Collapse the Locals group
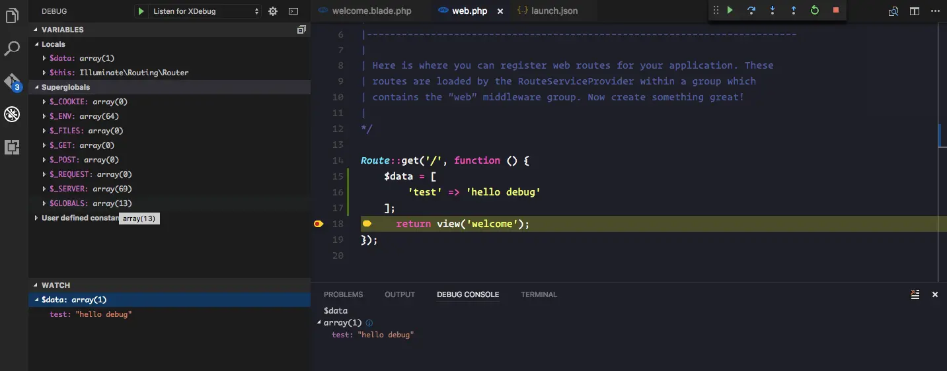Viewport: 947px width, 371px height. (x=36, y=44)
